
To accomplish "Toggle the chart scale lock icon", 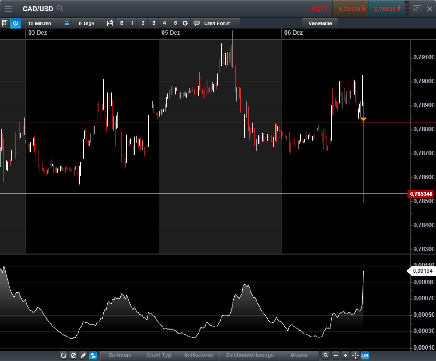I will (x=67, y=23).
